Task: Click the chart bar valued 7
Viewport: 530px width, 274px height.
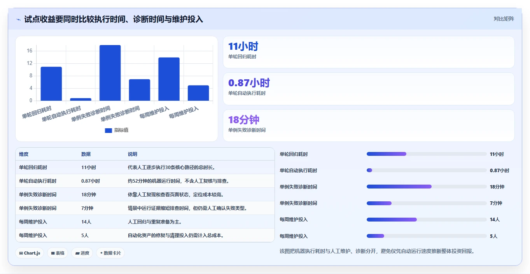Action: pos(140,90)
